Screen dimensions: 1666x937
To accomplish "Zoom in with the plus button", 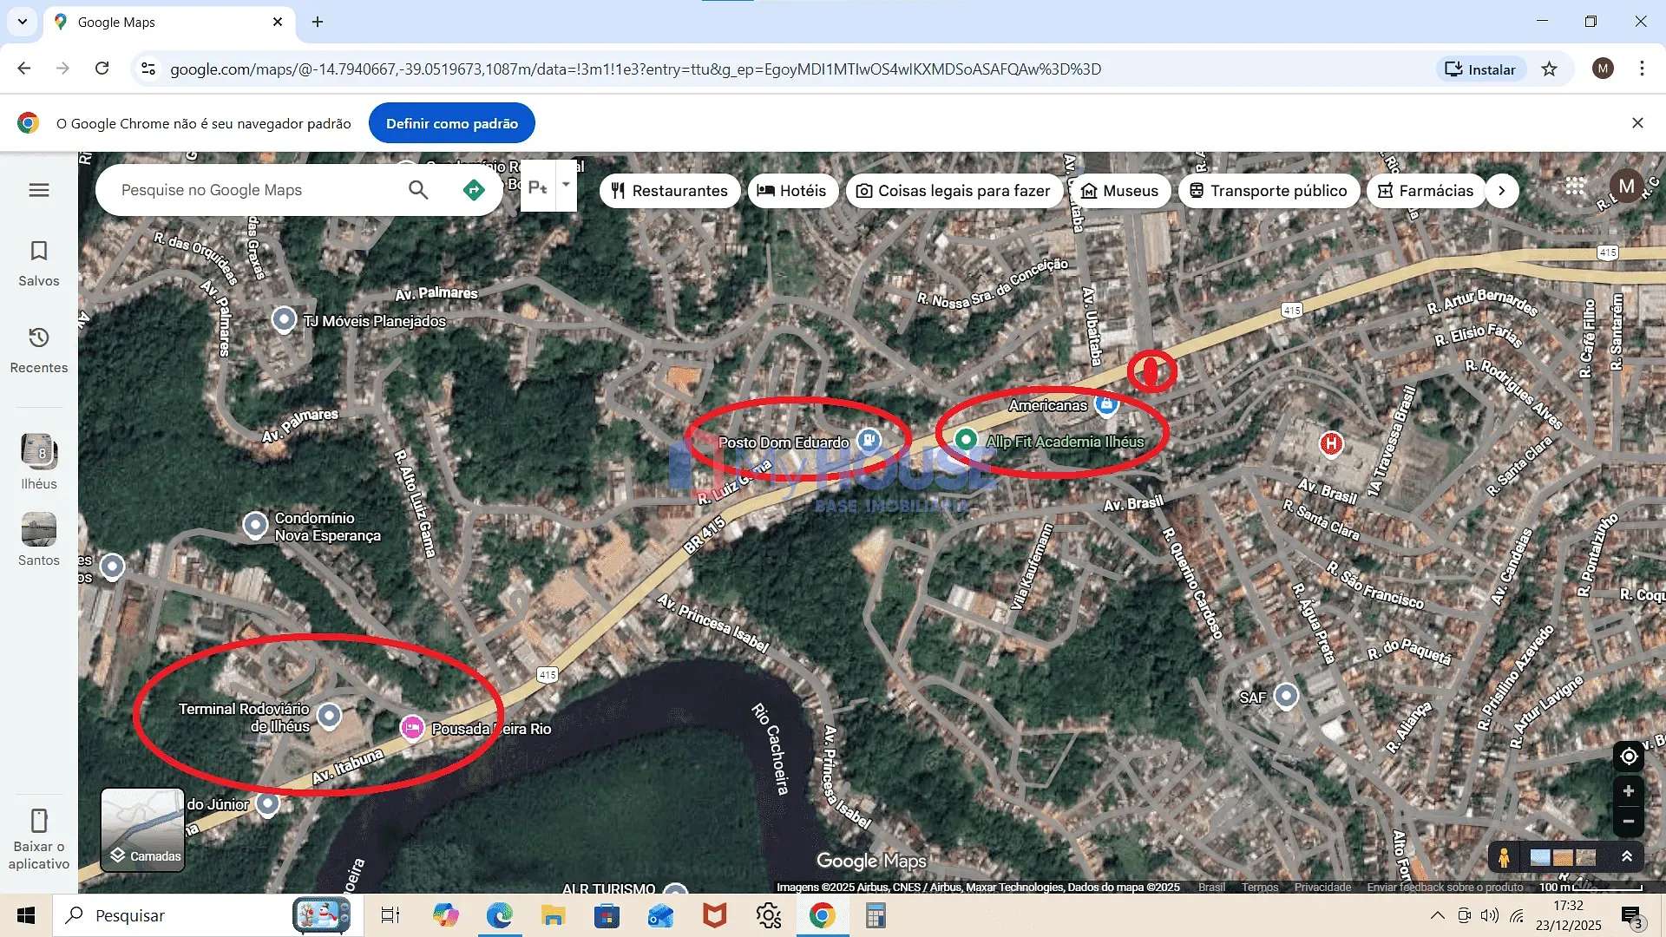I will pyautogui.click(x=1629, y=791).
